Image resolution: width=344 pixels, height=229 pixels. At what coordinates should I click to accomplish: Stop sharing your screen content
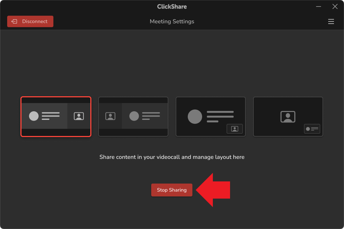[x=172, y=190]
